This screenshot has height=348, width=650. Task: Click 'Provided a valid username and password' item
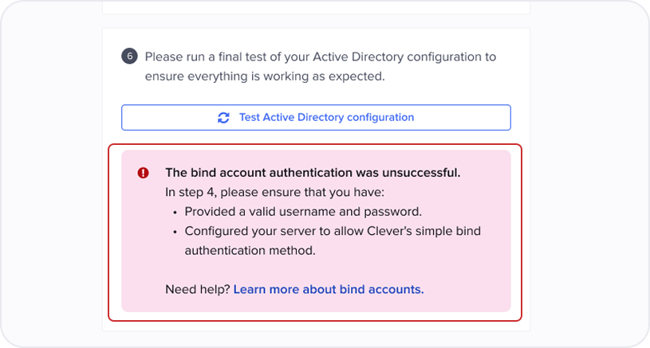pos(303,212)
